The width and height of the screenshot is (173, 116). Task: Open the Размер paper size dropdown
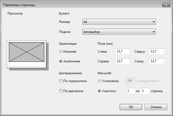[x=119, y=22]
